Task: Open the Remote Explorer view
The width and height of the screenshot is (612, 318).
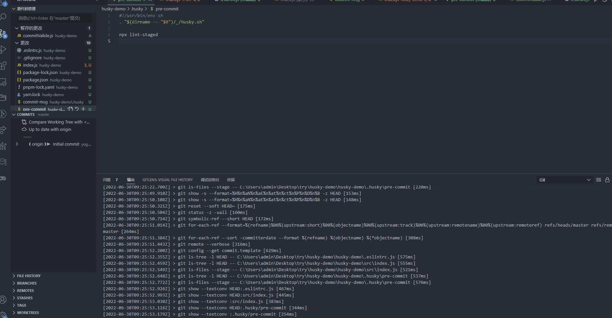Action: coord(3,82)
